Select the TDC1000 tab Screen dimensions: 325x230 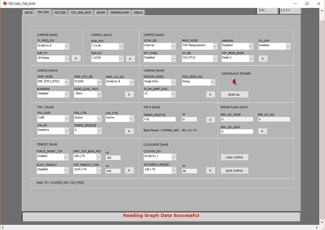(x=43, y=12)
